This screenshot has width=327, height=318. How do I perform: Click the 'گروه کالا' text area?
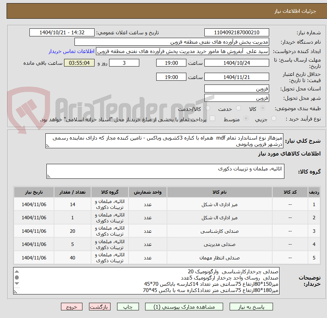165,171
